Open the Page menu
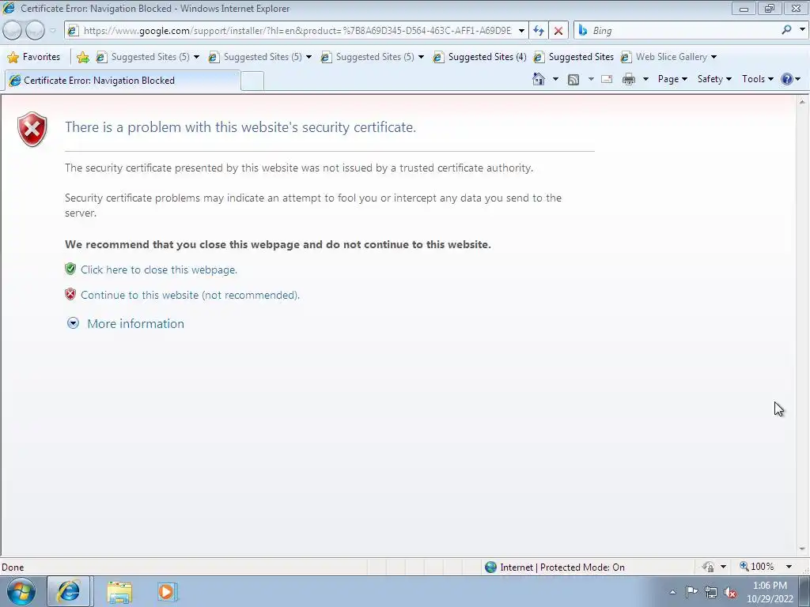This screenshot has height=607, width=810. (672, 79)
